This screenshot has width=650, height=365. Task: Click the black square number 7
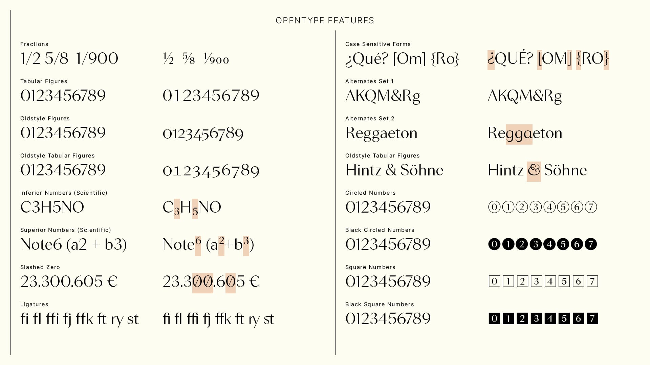(592, 318)
